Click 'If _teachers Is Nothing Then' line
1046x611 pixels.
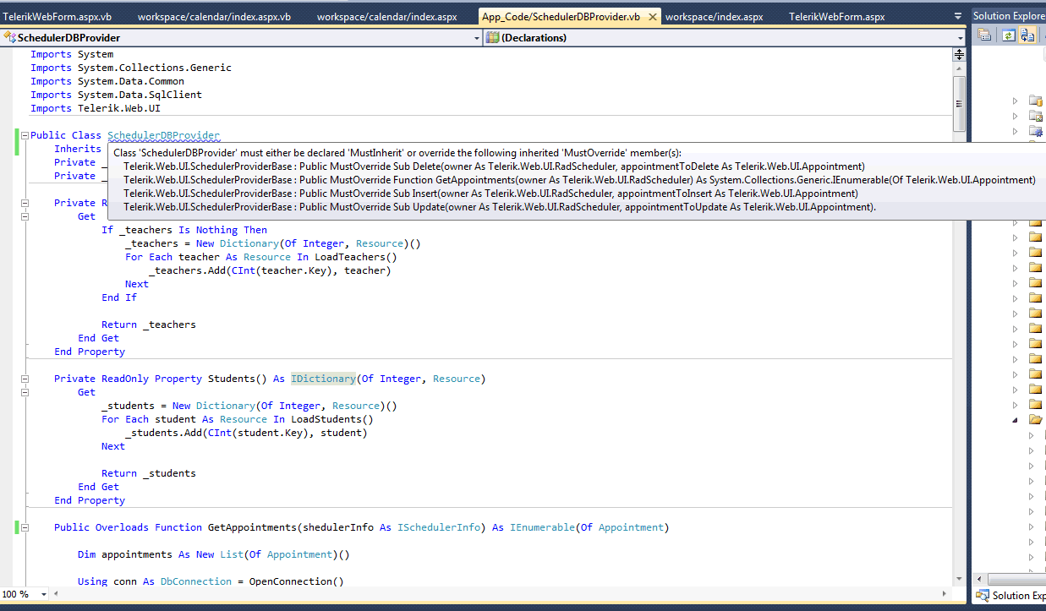pyautogui.click(x=184, y=230)
